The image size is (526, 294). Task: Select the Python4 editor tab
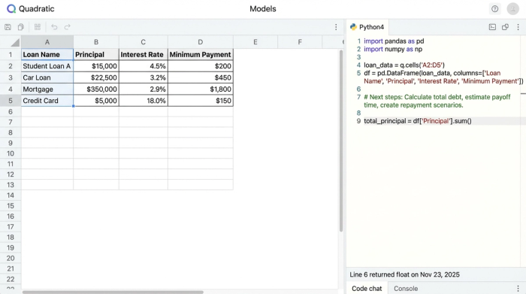[x=367, y=27]
